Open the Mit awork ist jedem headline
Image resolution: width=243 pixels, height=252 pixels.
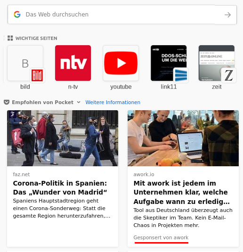click(181, 192)
